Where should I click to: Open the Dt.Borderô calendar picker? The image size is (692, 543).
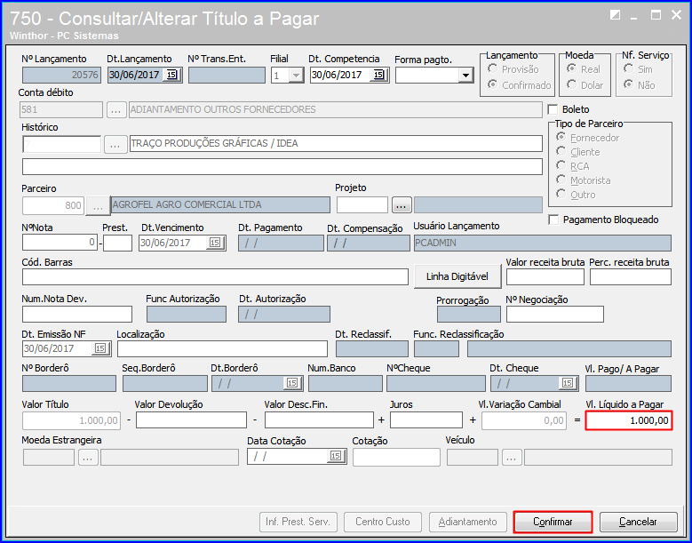(x=292, y=383)
